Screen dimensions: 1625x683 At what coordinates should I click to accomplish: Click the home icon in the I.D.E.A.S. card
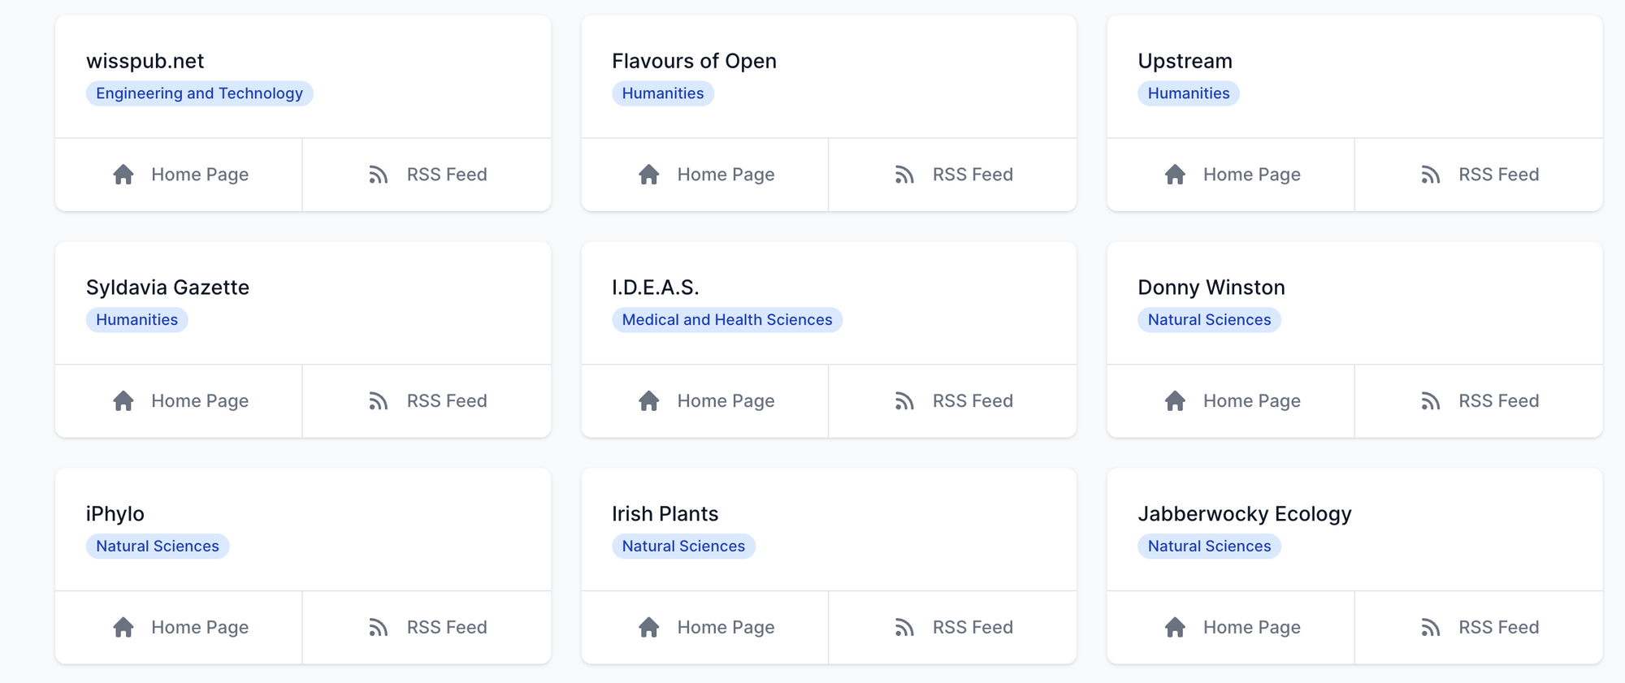point(649,401)
